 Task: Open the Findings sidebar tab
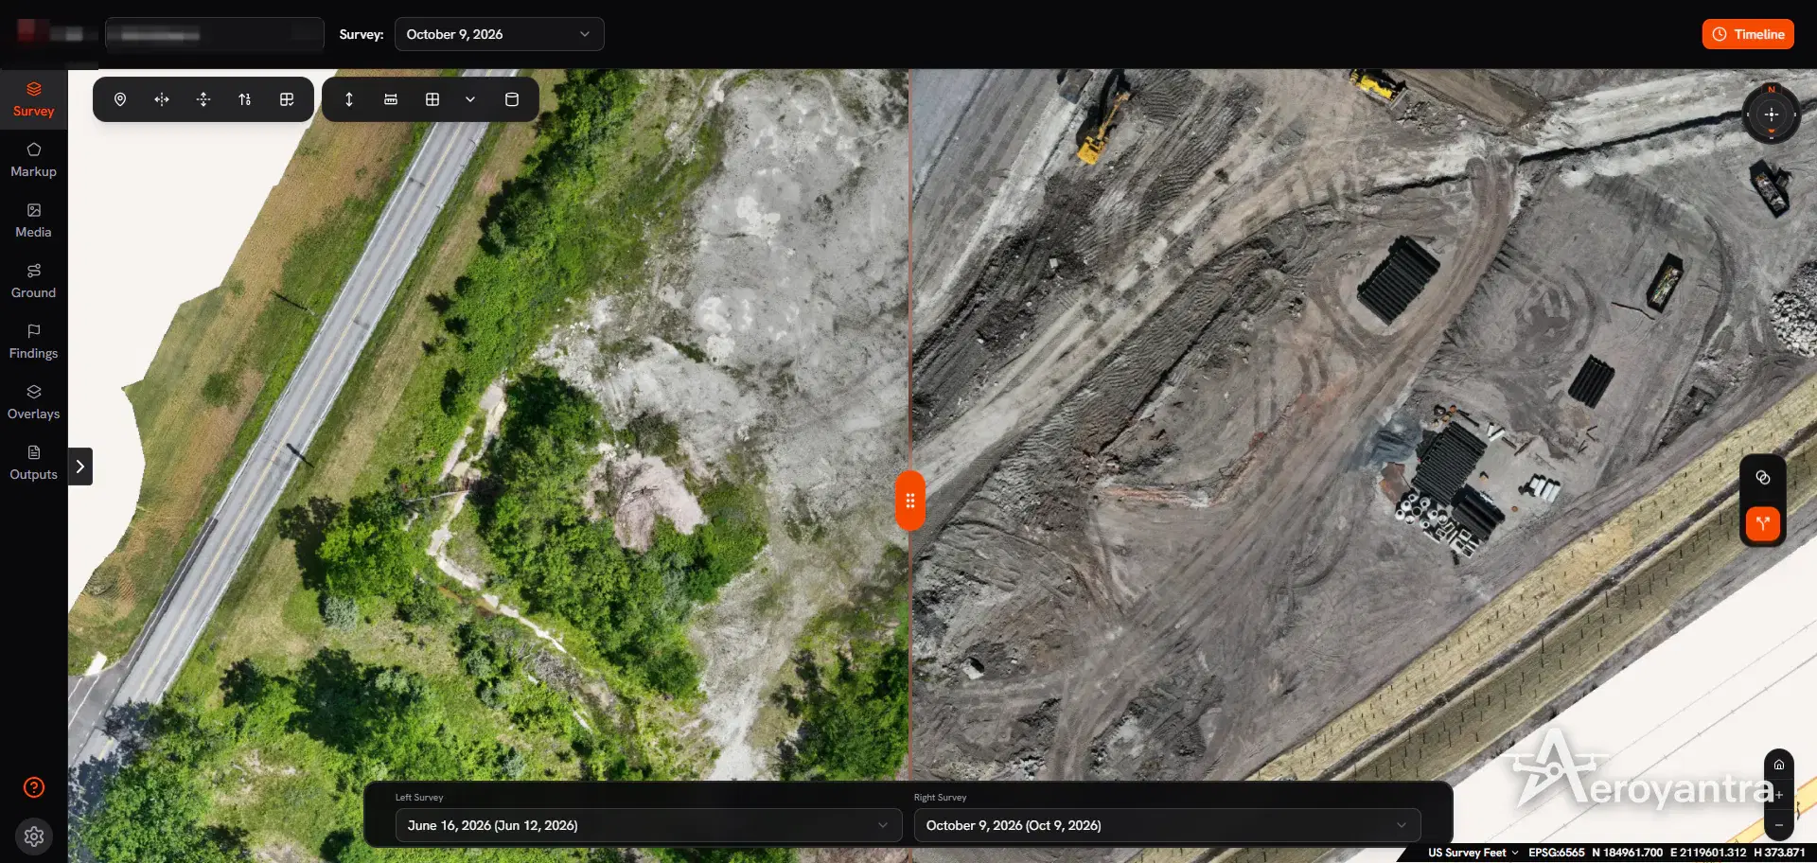pos(34,342)
